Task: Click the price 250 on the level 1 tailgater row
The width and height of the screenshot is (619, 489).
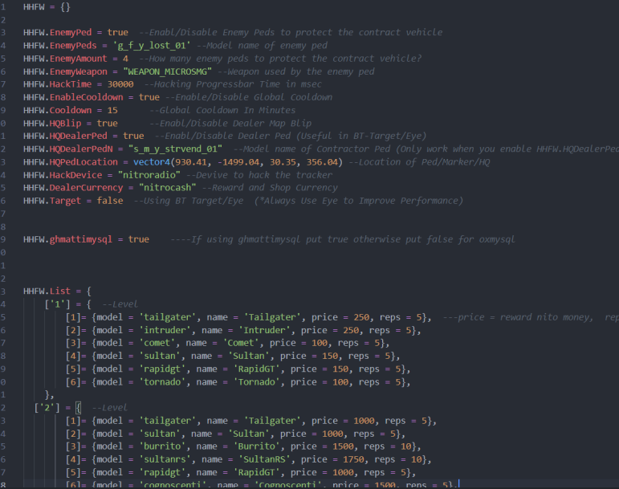Action: click(361, 317)
